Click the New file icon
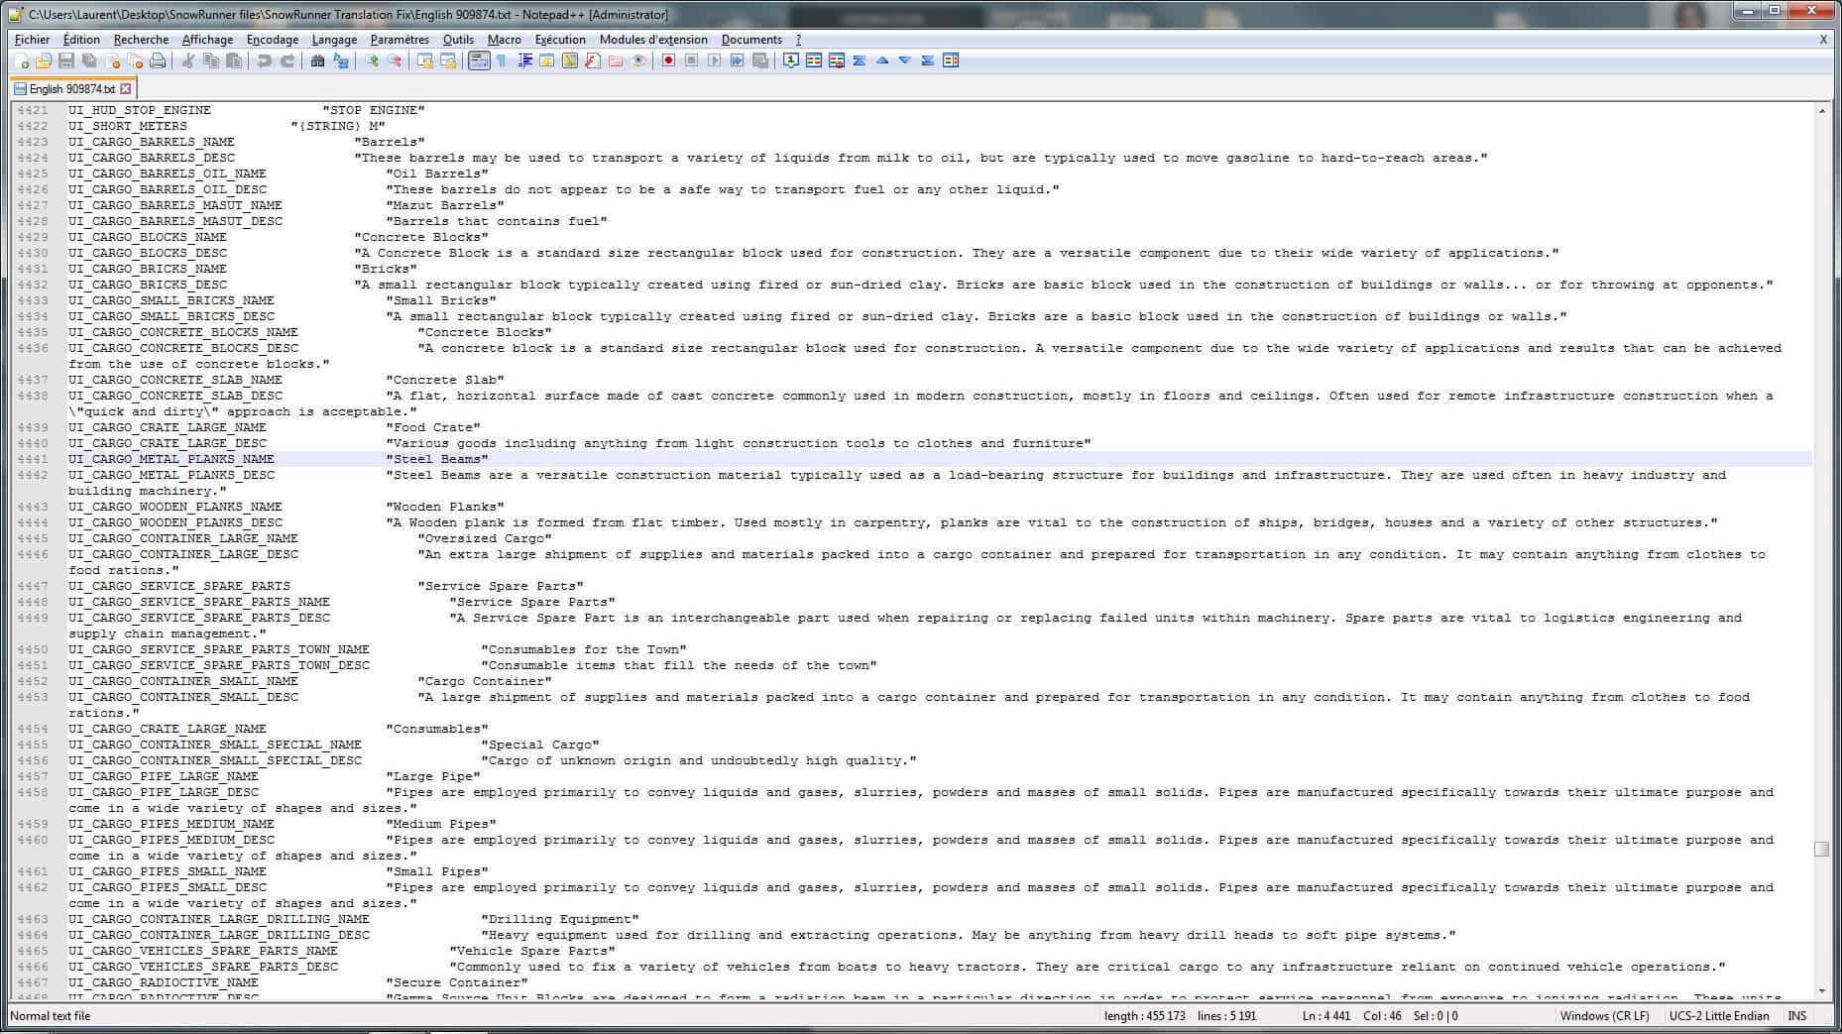Image resolution: width=1842 pixels, height=1034 pixels. (x=21, y=61)
